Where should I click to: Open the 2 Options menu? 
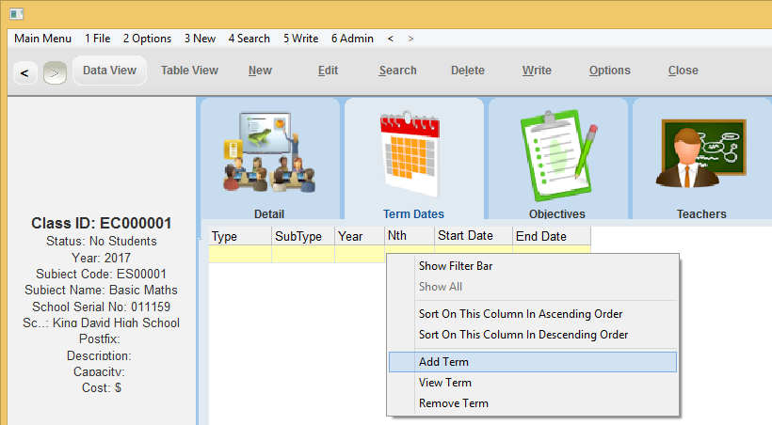(x=147, y=39)
